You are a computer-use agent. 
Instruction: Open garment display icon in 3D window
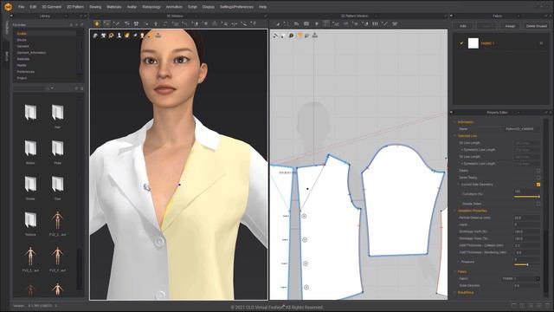(x=95, y=36)
